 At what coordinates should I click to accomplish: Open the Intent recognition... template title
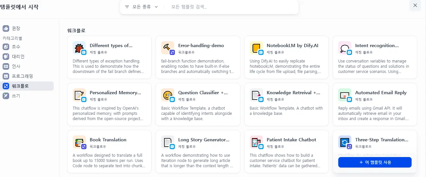[x=377, y=45]
